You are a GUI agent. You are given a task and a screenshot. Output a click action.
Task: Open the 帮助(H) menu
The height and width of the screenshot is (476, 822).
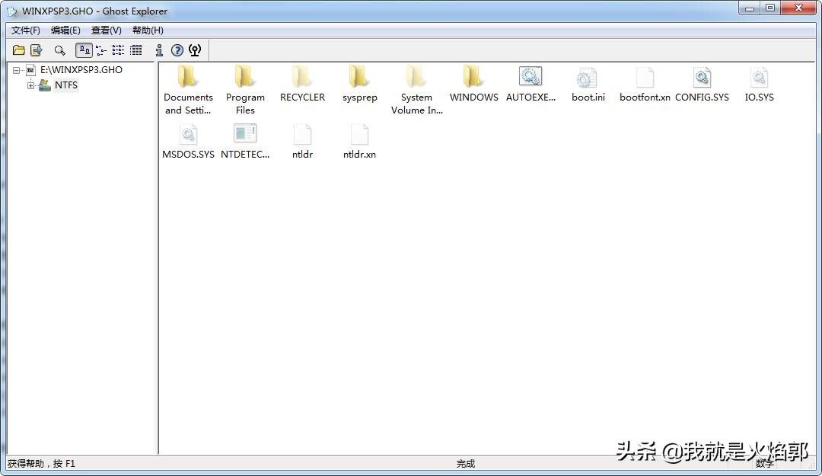pyautogui.click(x=148, y=30)
